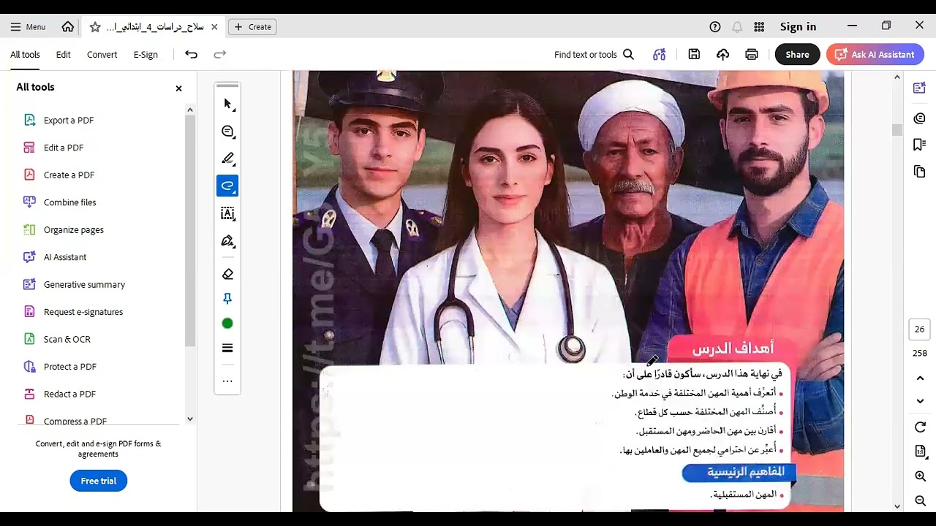This screenshot has height=526, width=936.
Task: Click the Share button
Action: click(x=797, y=54)
